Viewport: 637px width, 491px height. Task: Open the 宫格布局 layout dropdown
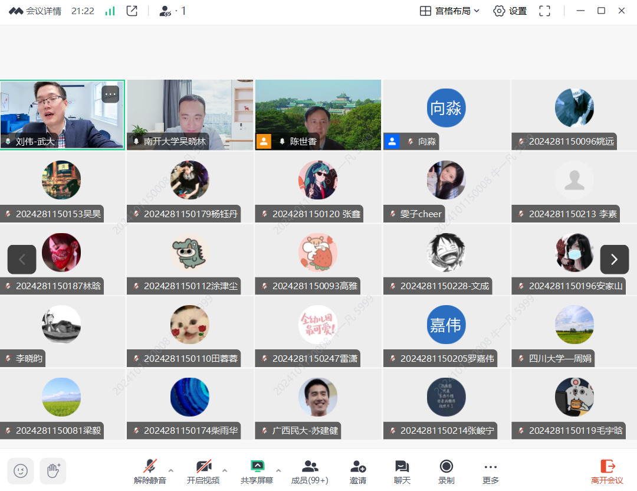tap(449, 11)
